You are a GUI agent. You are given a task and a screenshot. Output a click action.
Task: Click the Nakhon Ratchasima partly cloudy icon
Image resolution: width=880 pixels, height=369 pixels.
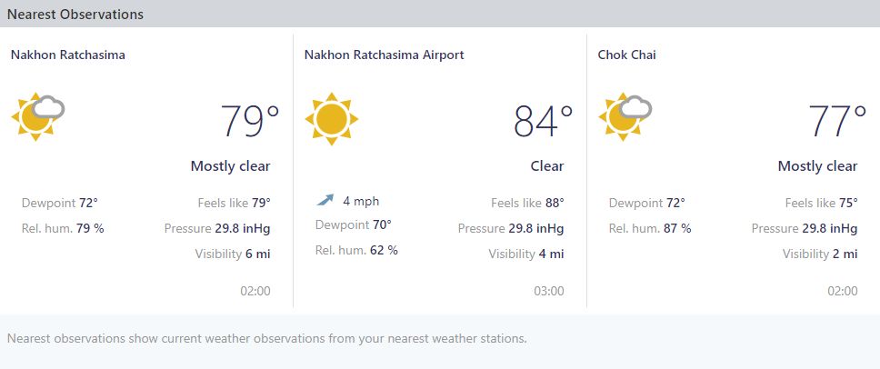(x=37, y=116)
